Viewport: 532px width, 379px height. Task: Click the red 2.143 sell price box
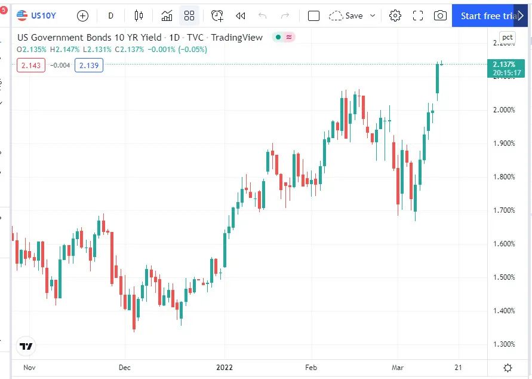pyautogui.click(x=31, y=65)
